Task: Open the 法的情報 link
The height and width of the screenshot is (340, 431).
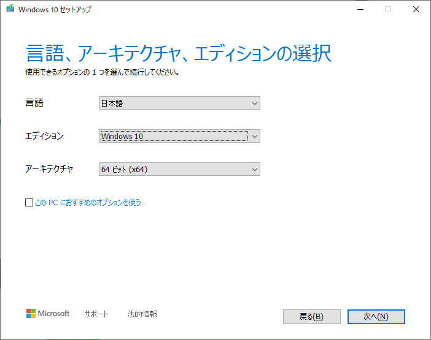Action: coord(142,314)
